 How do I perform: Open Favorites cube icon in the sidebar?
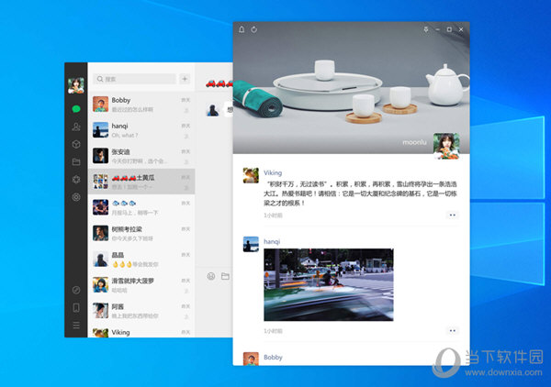[75, 144]
